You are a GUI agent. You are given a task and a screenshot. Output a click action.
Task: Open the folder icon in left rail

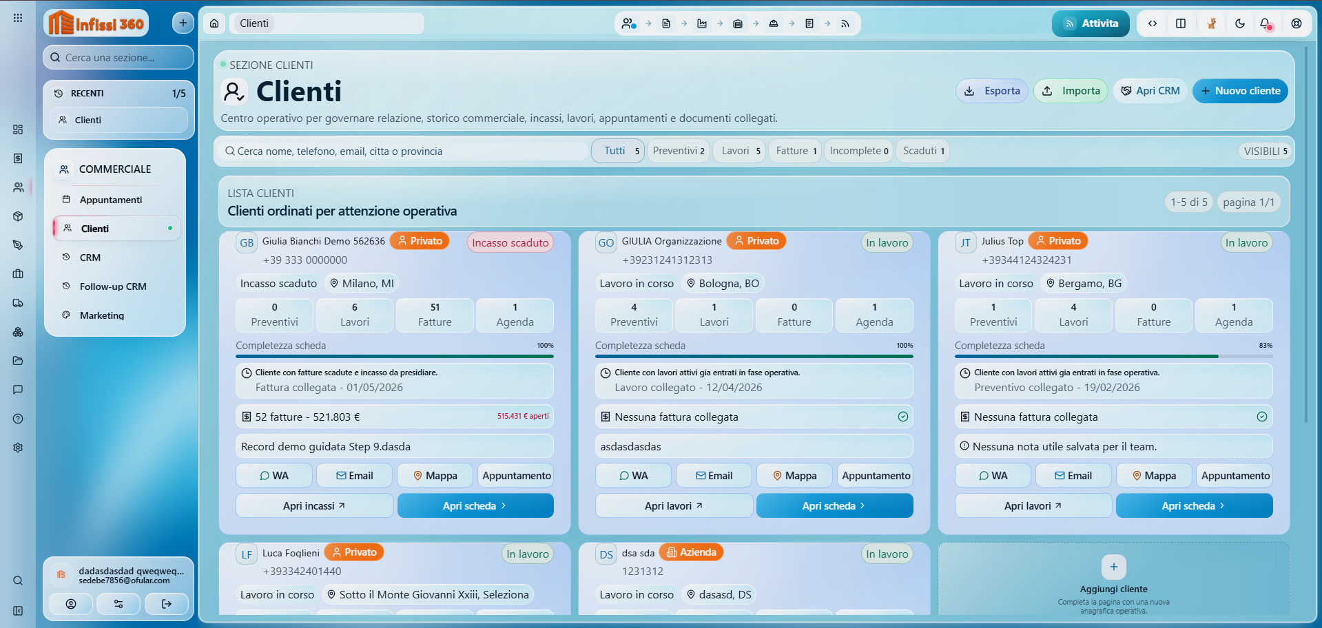pos(18,361)
